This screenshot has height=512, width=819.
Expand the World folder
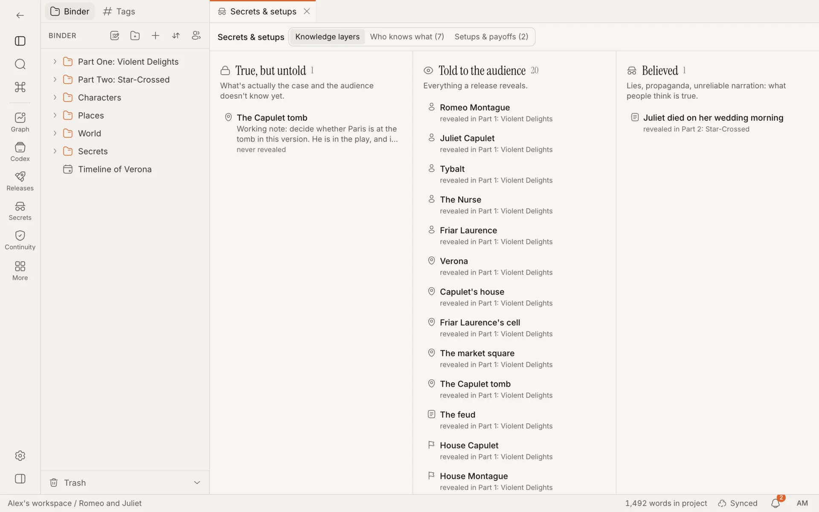pyautogui.click(x=55, y=133)
